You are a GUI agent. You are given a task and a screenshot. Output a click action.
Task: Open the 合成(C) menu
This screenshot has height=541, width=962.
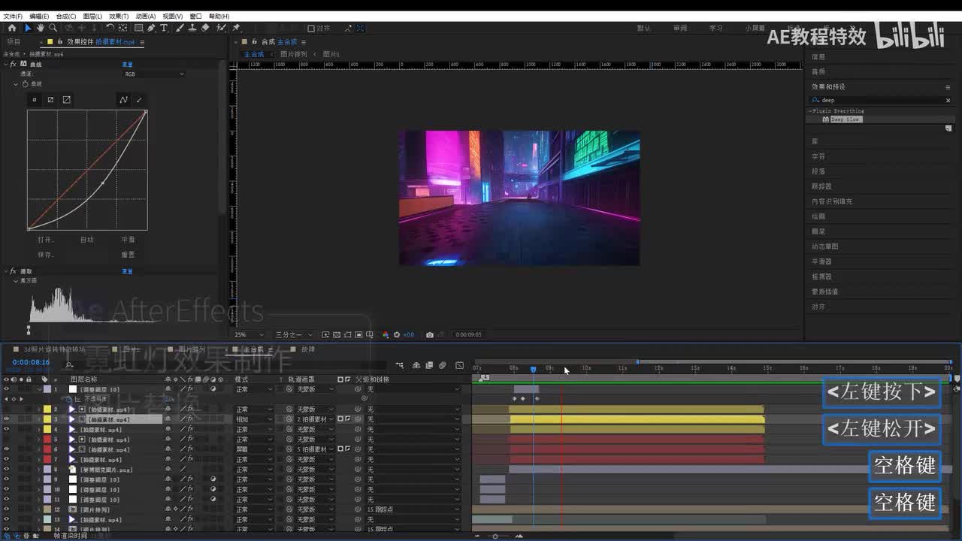click(x=66, y=16)
